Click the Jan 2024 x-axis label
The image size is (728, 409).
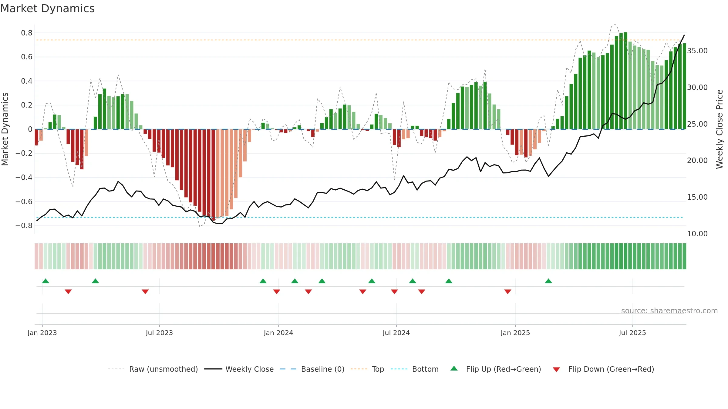278,333
